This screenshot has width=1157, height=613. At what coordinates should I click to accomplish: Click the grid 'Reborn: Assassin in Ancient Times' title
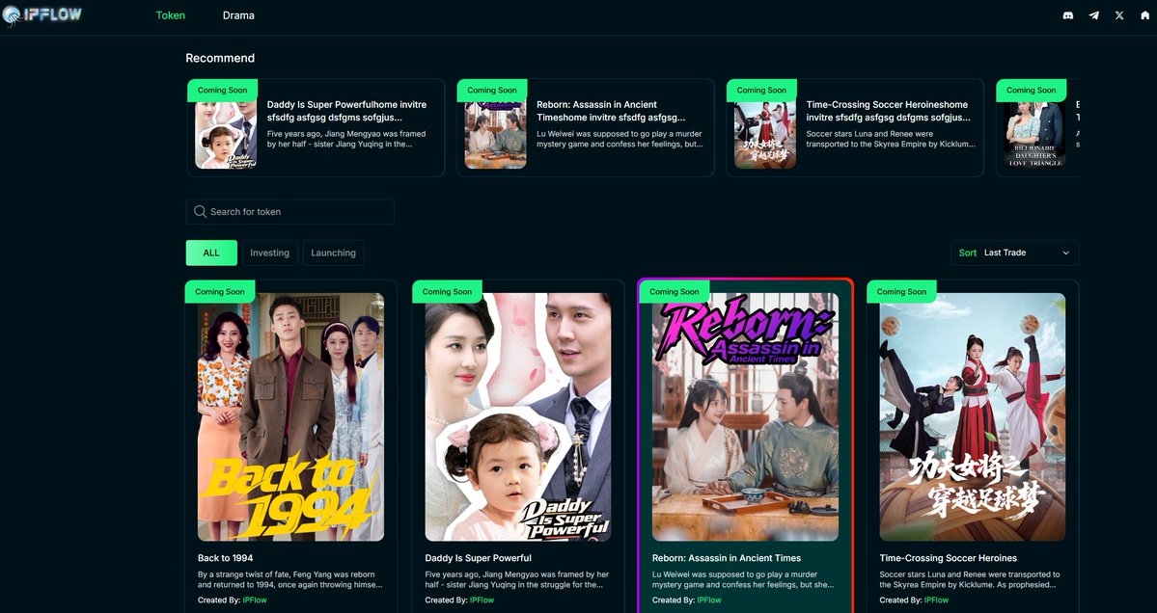coord(726,558)
